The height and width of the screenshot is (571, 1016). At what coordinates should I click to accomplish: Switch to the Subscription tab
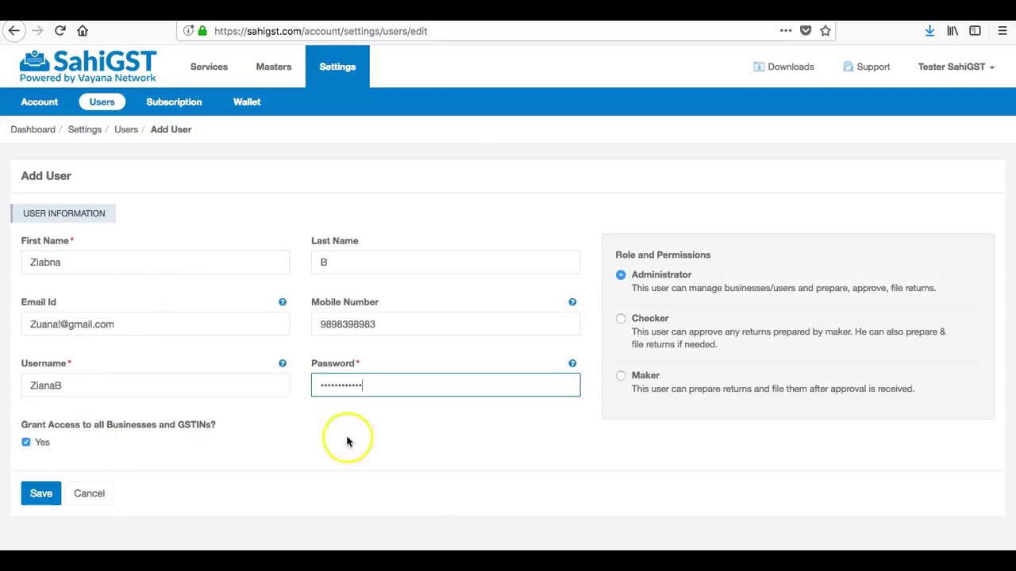point(174,102)
